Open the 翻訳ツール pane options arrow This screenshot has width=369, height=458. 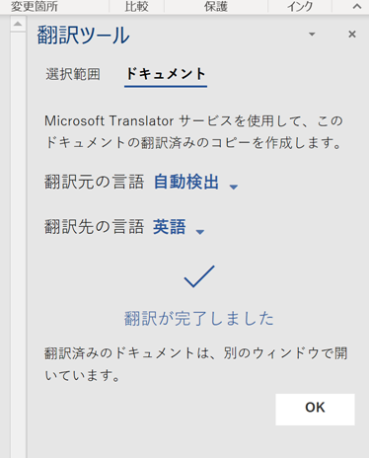click(312, 35)
